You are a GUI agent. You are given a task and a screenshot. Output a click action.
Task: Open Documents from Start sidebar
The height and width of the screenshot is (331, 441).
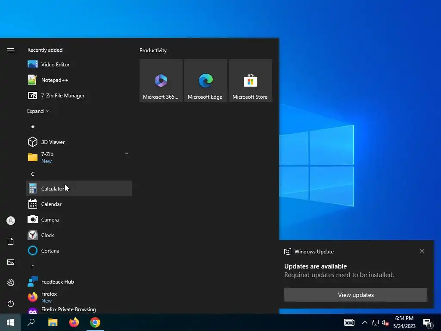pos(11,241)
